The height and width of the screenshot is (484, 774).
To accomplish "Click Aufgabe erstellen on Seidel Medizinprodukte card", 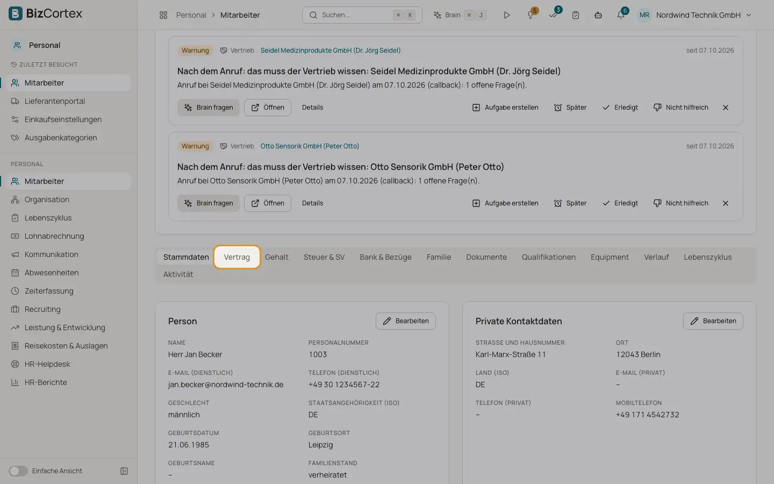I will tap(505, 108).
